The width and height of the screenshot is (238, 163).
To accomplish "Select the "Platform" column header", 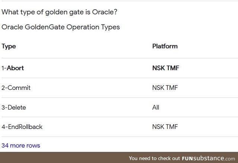I will click(x=165, y=46).
